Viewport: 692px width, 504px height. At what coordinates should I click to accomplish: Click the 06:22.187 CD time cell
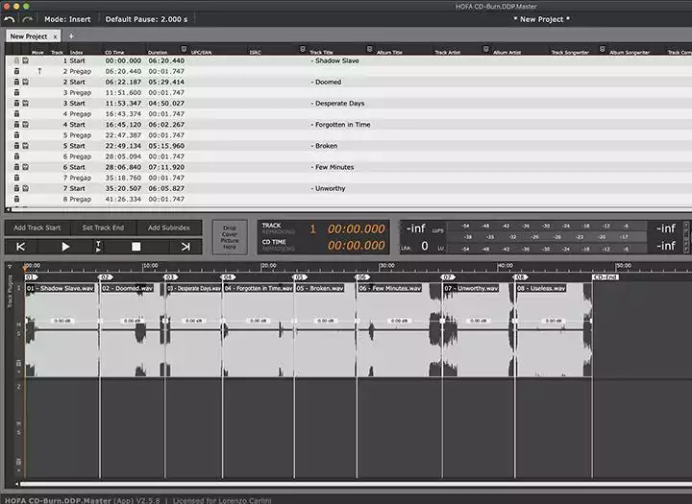coord(123,82)
